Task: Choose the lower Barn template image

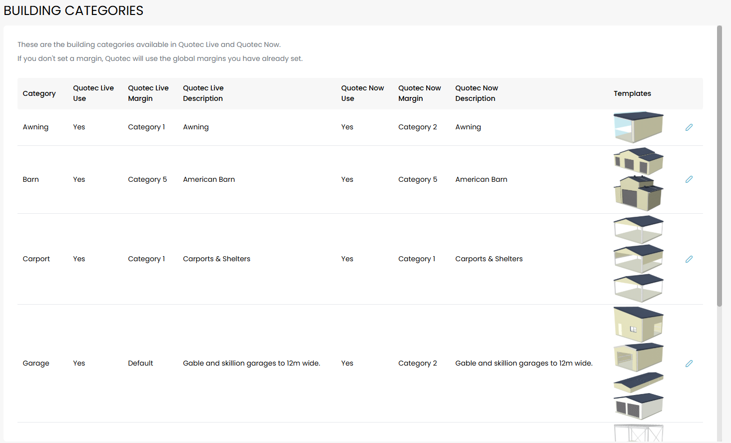Action: [x=638, y=193]
